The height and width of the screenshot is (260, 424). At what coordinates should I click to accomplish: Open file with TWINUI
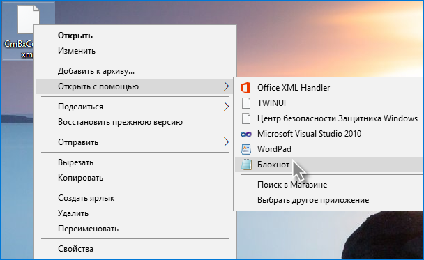click(329, 103)
